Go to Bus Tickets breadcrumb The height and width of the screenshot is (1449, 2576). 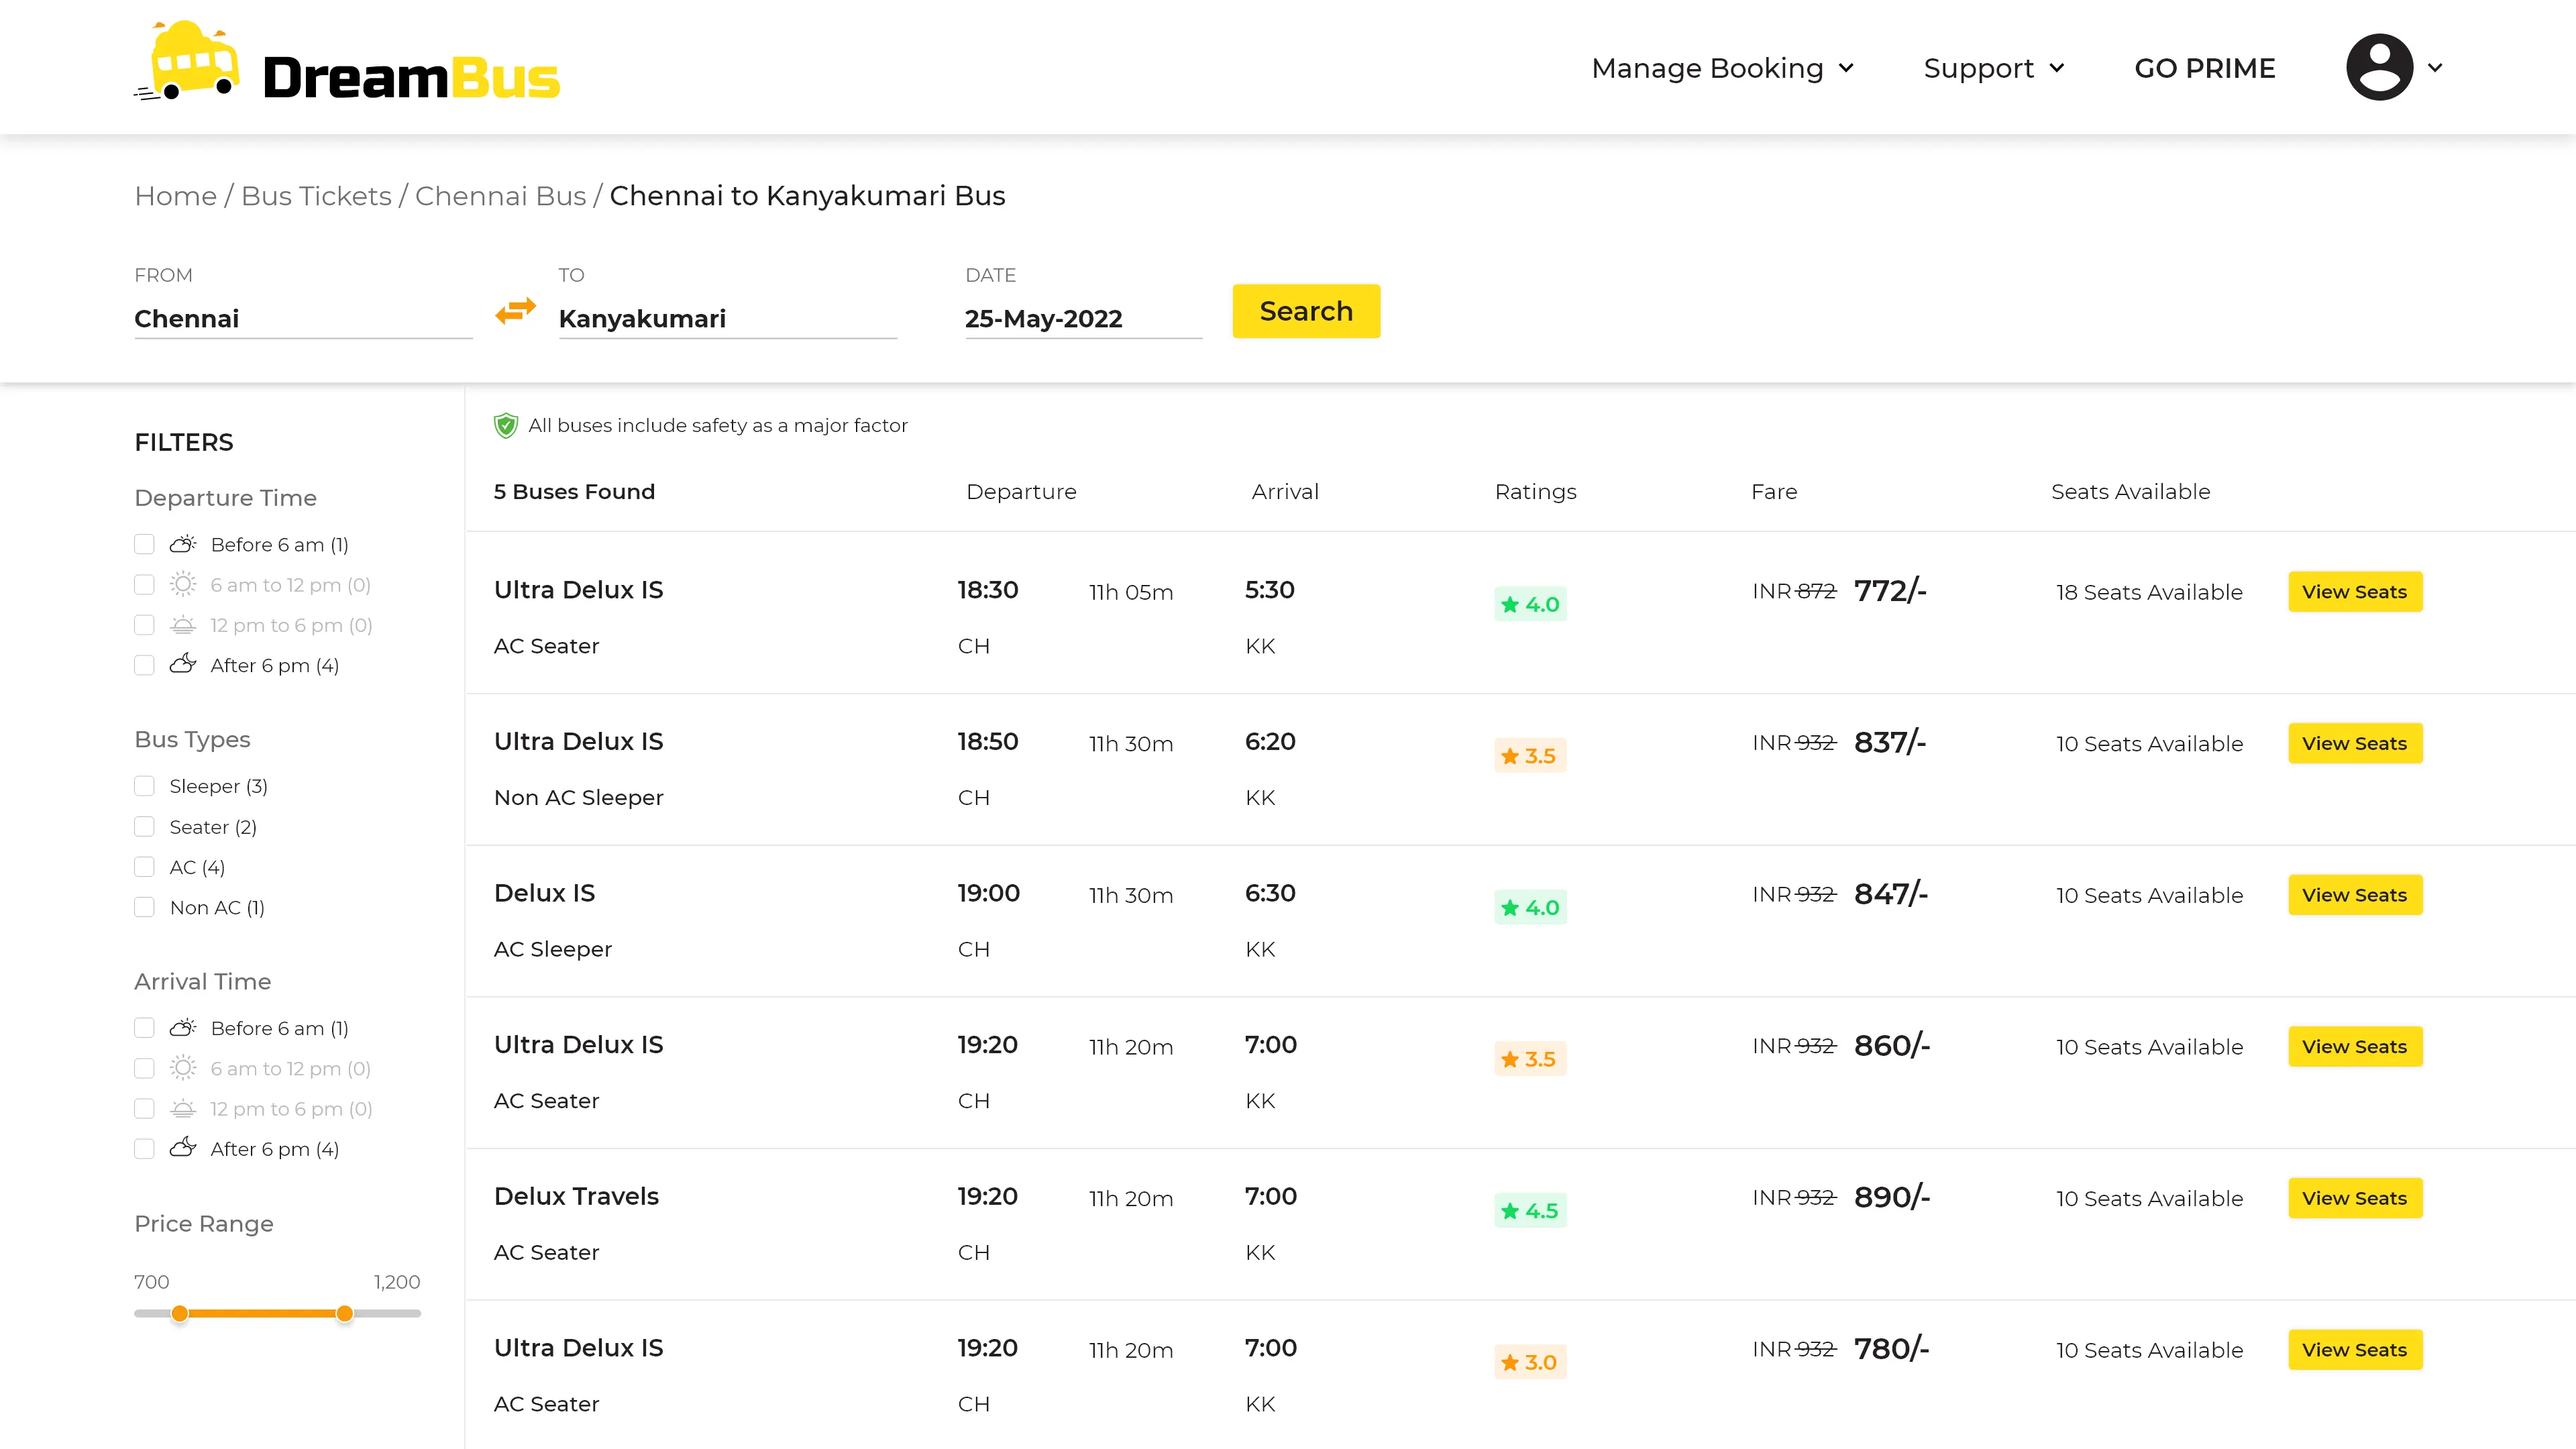[316, 196]
